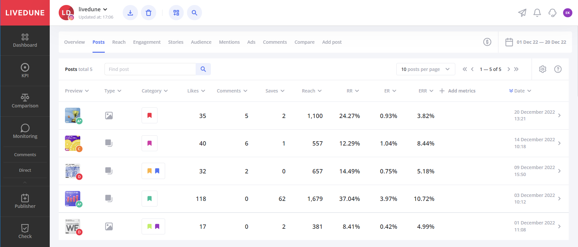Click the round search icon in header
The width and height of the screenshot is (578, 247).
[x=194, y=13]
